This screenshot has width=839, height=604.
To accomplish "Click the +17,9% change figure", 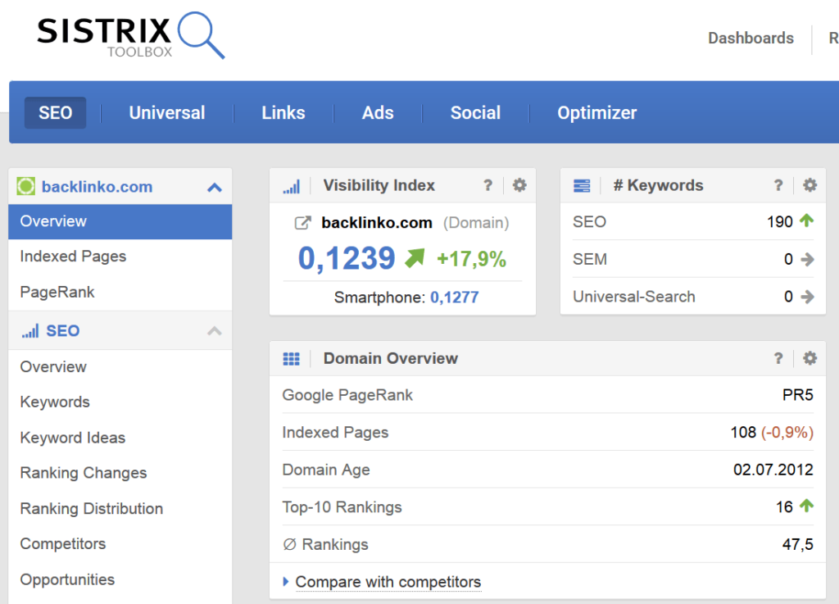I will [471, 260].
